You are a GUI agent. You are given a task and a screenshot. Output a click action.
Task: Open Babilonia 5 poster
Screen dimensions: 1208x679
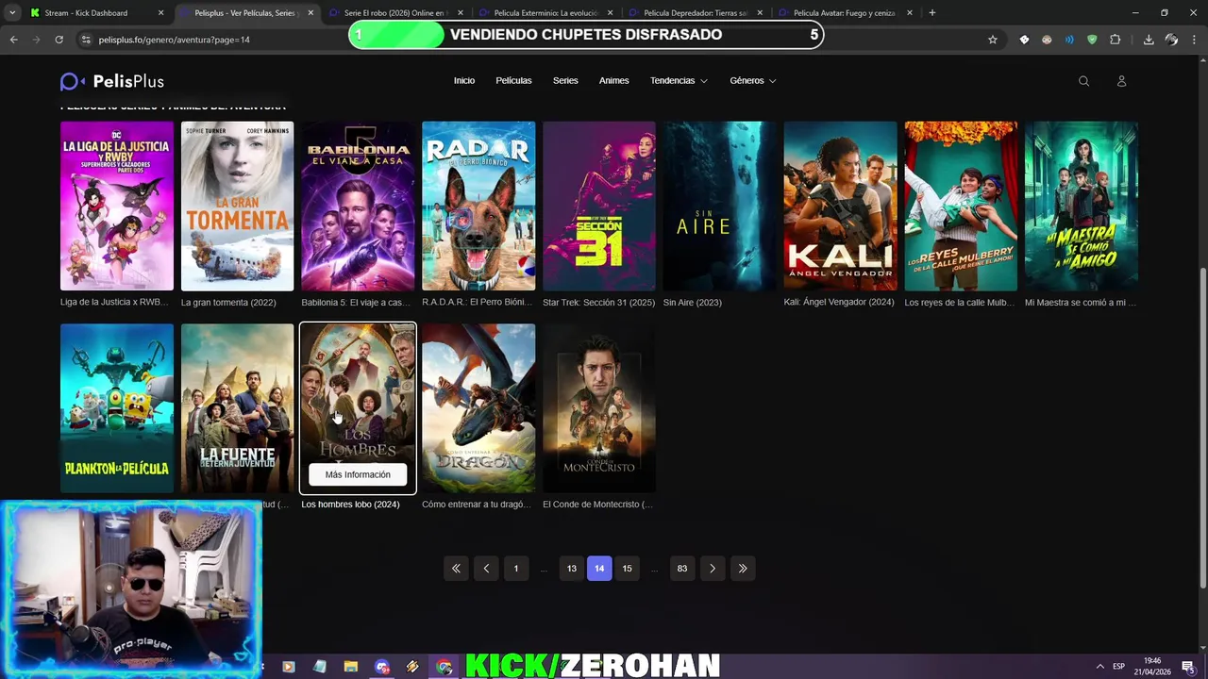click(x=358, y=206)
